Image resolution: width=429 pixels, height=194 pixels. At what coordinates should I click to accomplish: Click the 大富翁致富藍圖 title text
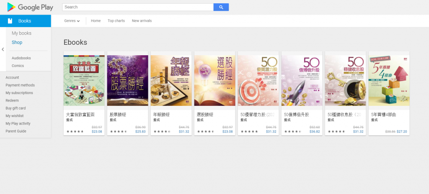80,115
